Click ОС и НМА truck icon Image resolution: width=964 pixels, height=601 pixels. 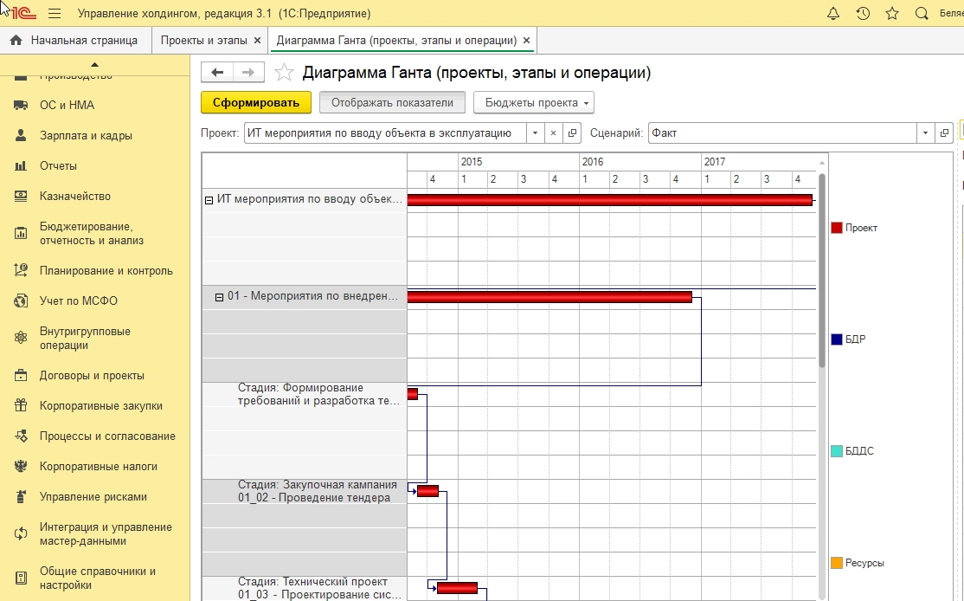coord(21,105)
